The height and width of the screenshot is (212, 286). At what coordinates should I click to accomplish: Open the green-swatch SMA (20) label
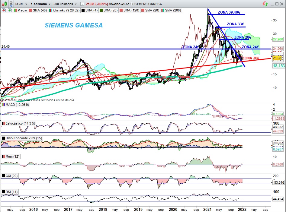108,10
